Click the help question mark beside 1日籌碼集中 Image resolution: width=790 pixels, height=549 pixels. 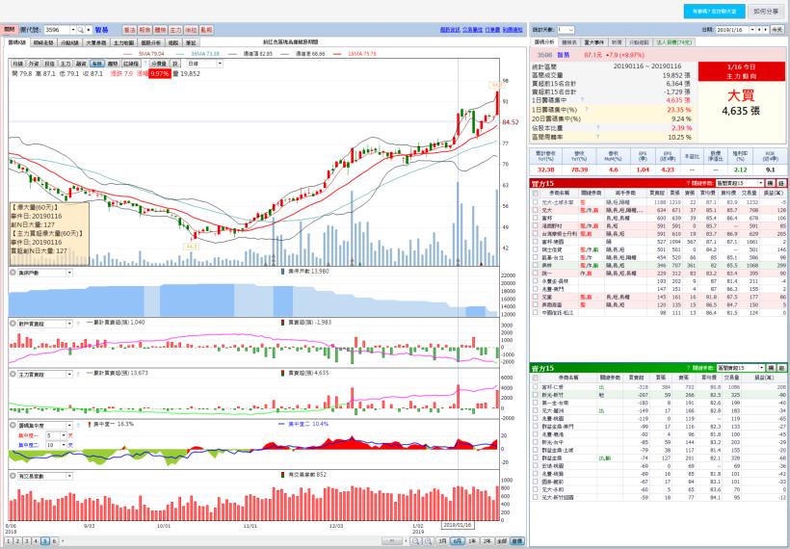pos(585,97)
